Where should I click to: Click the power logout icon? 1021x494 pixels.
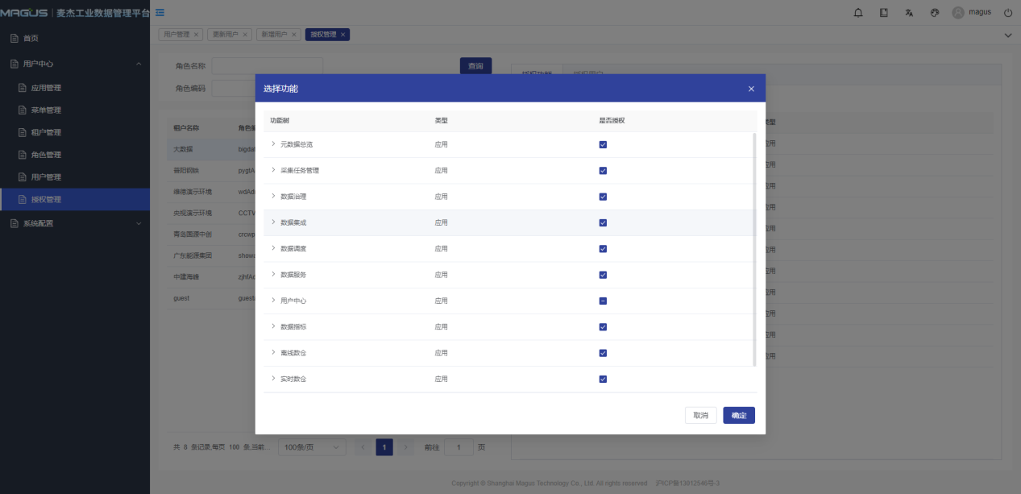1007,13
